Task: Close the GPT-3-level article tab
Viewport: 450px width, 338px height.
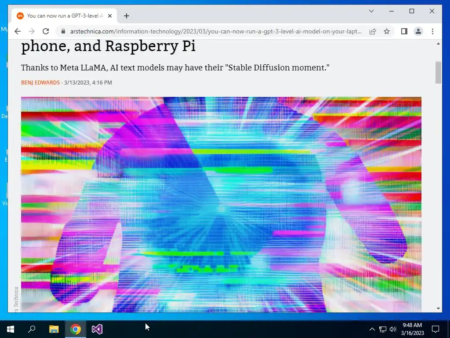Action: click(x=109, y=16)
